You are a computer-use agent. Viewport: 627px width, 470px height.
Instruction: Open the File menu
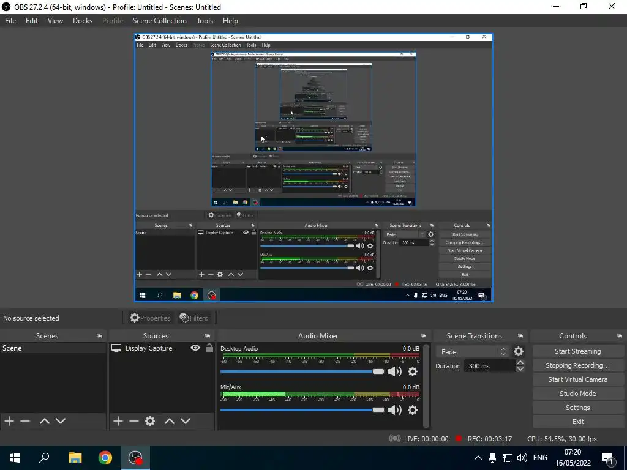10,21
